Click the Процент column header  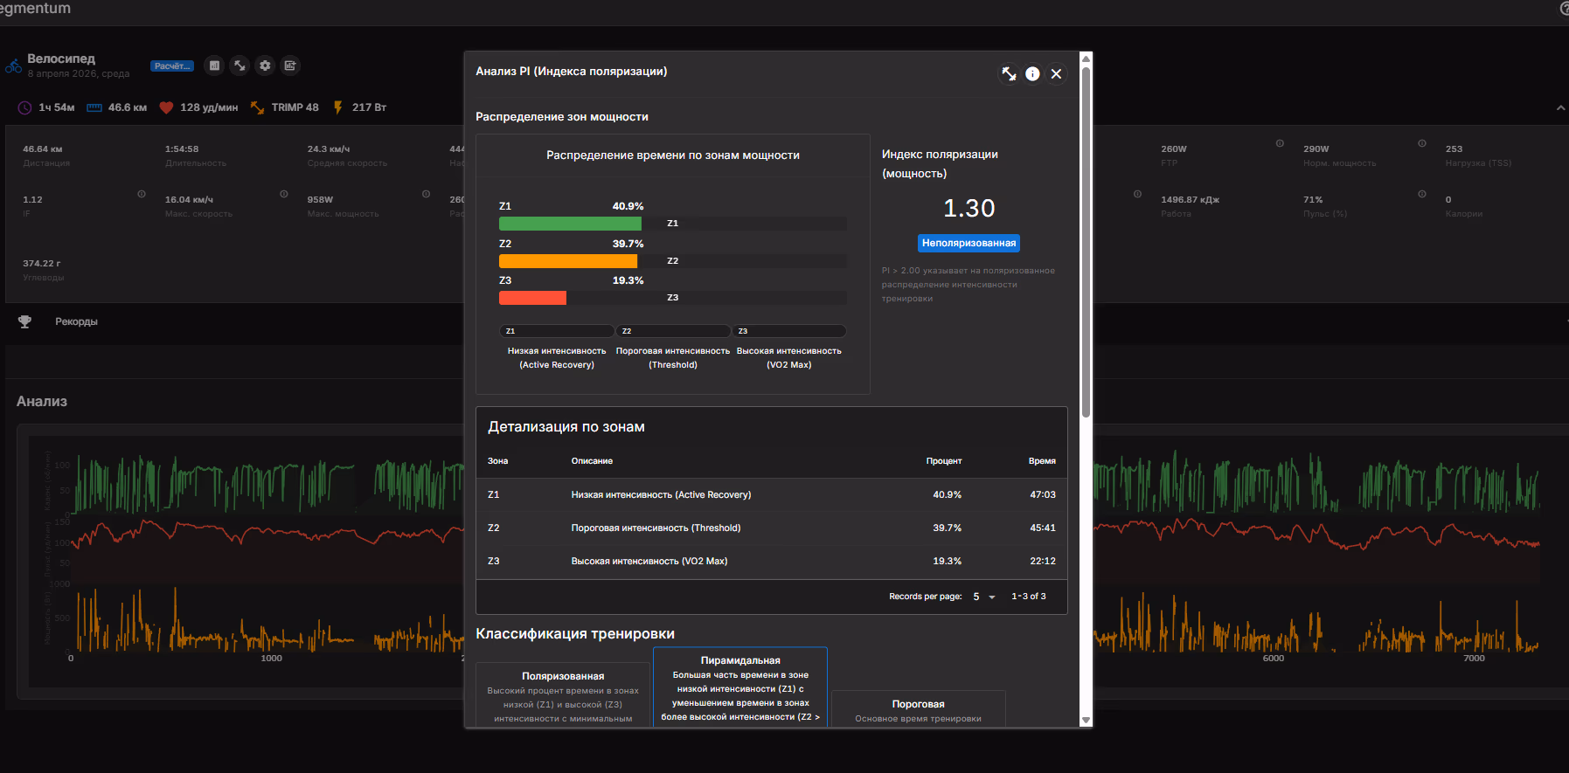[943, 461]
